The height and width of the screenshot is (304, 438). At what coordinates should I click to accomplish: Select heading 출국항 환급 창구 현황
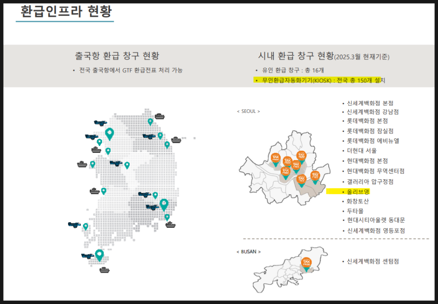tap(117, 56)
